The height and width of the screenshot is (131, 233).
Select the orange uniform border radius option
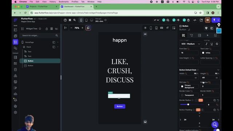(201, 100)
